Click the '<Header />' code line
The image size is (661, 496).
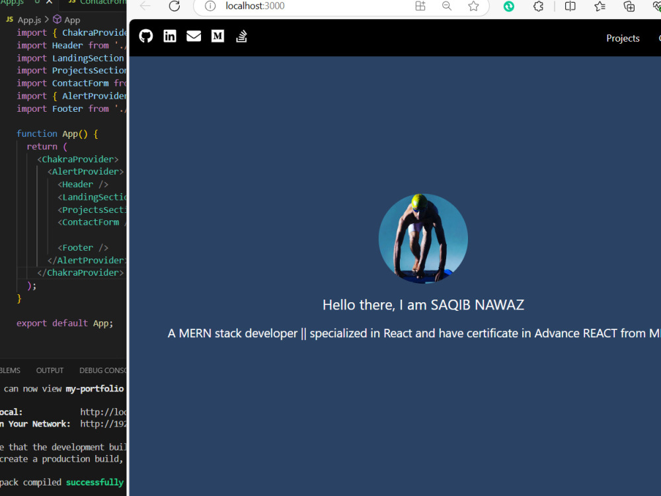[83, 185]
